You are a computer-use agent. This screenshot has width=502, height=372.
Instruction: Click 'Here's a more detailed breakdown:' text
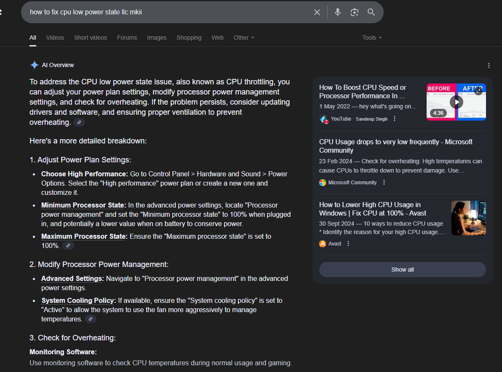click(x=88, y=141)
